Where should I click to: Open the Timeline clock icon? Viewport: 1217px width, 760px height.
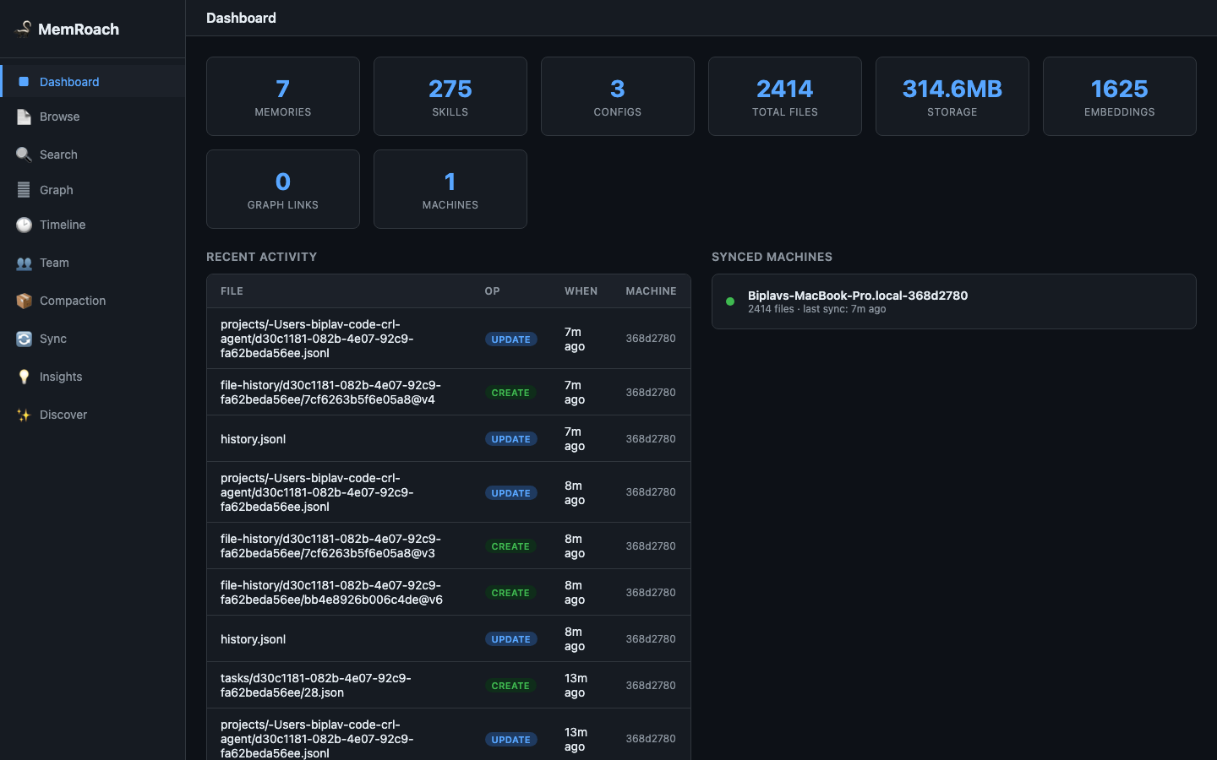(24, 225)
